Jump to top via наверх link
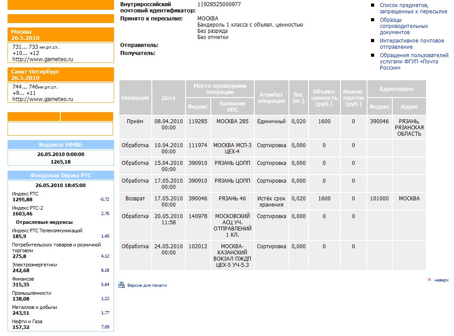Image resolution: width=454 pixels, height=336 pixels. [x=441, y=280]
